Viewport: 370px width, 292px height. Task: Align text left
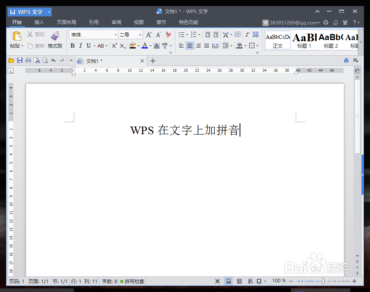[x=181, y=46]
